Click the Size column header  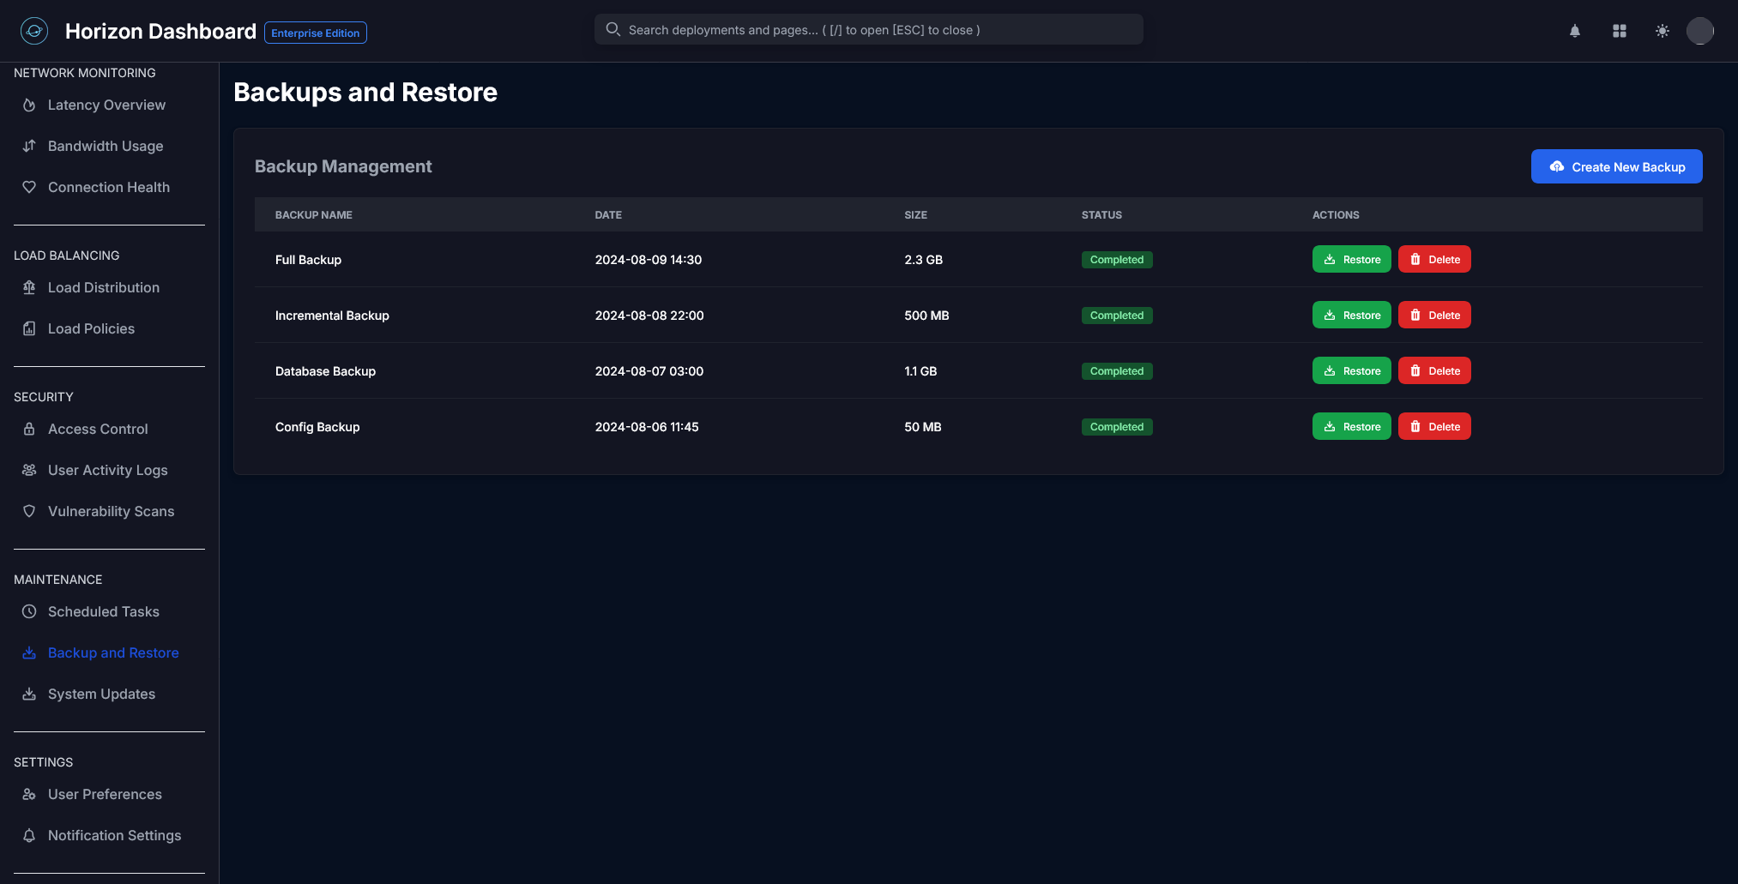[915, 214]
